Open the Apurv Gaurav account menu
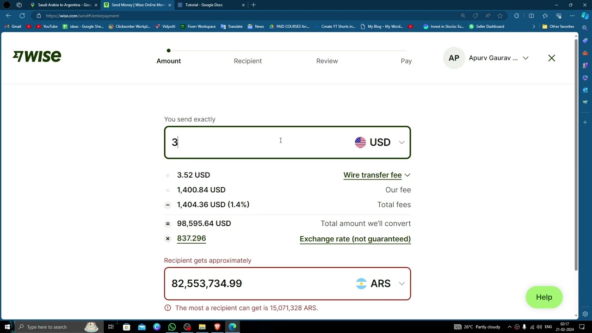This screenshot has height=333, width=592. point(499,58)
